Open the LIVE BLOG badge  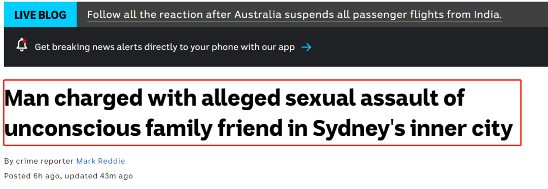click(40, 15)
